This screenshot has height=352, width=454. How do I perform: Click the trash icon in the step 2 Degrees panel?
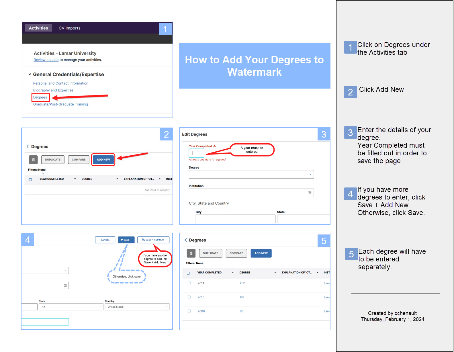pos(33,160)
